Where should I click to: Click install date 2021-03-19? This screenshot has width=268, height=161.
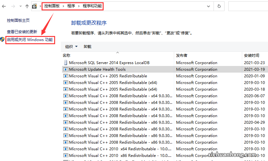point(254,69)
